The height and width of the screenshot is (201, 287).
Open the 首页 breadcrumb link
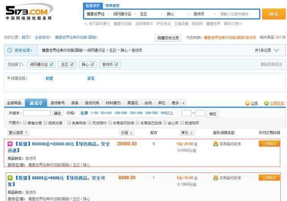click(x=25, y=38)
